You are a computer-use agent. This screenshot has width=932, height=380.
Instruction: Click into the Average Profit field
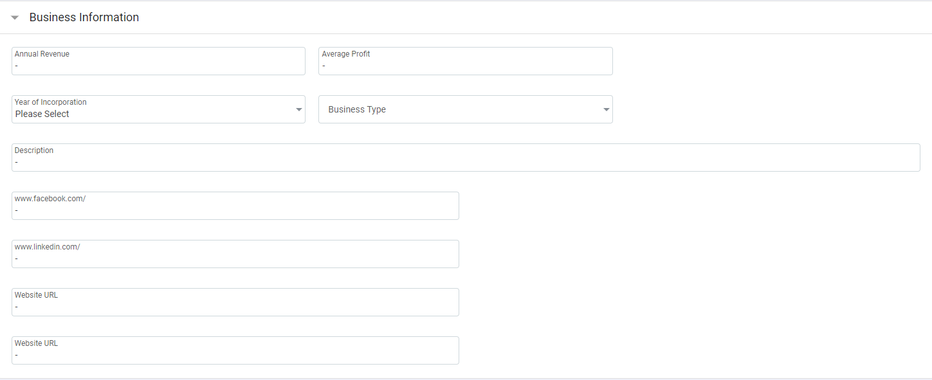pyautogui.click(x=465, y=65)
